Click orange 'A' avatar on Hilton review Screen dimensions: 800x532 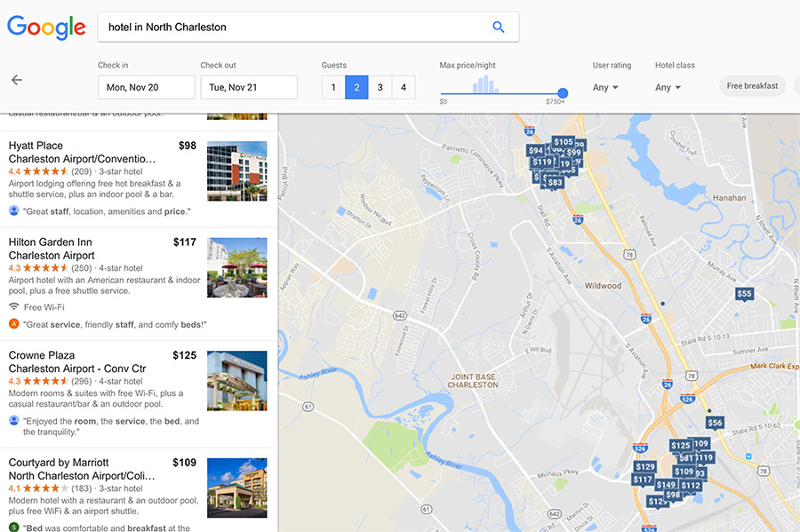(13, 323)
